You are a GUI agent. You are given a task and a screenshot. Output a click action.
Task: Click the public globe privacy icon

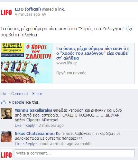click(x=44, y=14)
